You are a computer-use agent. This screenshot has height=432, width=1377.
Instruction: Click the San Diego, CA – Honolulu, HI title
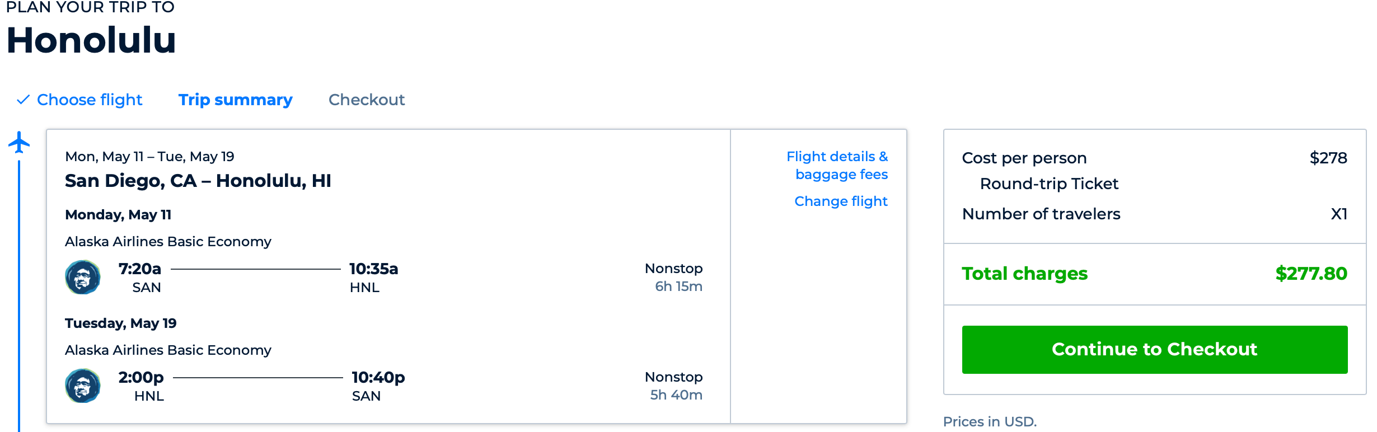coord(198,181)
